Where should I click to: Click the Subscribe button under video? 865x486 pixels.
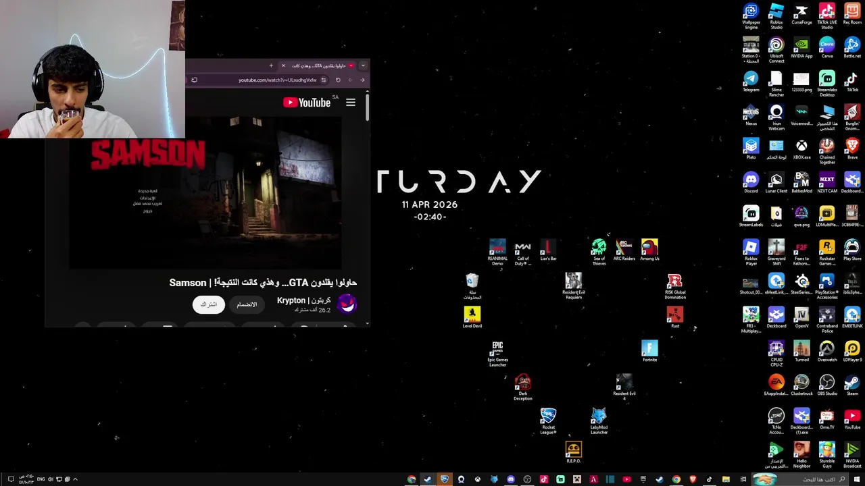click(208, 304)
